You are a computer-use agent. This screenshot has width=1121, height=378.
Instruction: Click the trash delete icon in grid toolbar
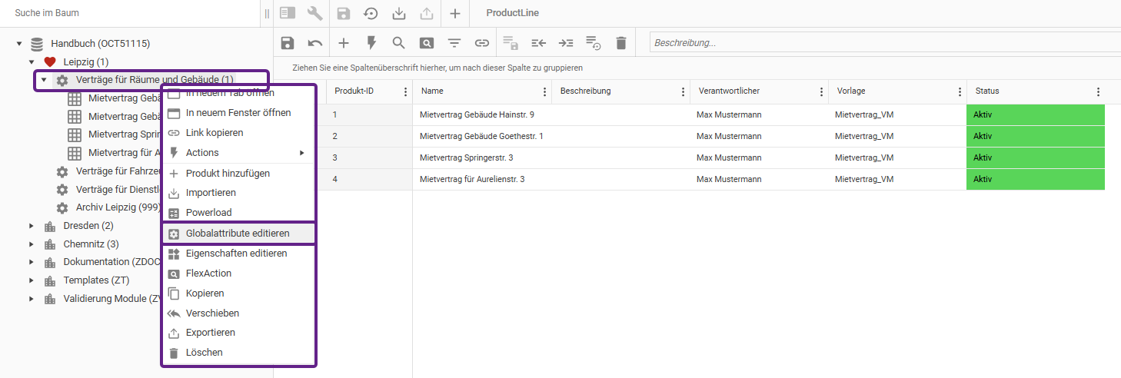coord(621,43)
